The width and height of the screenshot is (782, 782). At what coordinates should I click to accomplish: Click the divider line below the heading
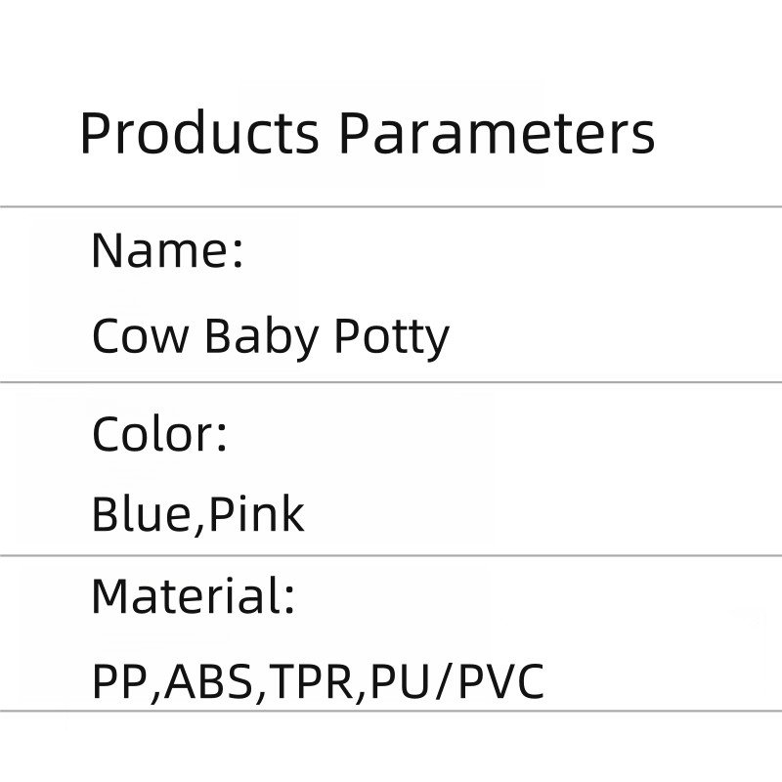[x=391, y=207]
